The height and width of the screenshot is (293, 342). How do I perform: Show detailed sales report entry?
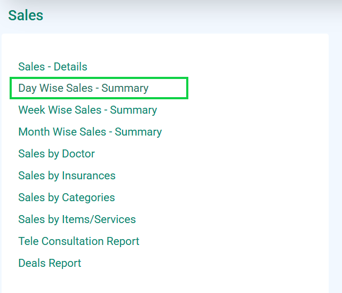53,67
